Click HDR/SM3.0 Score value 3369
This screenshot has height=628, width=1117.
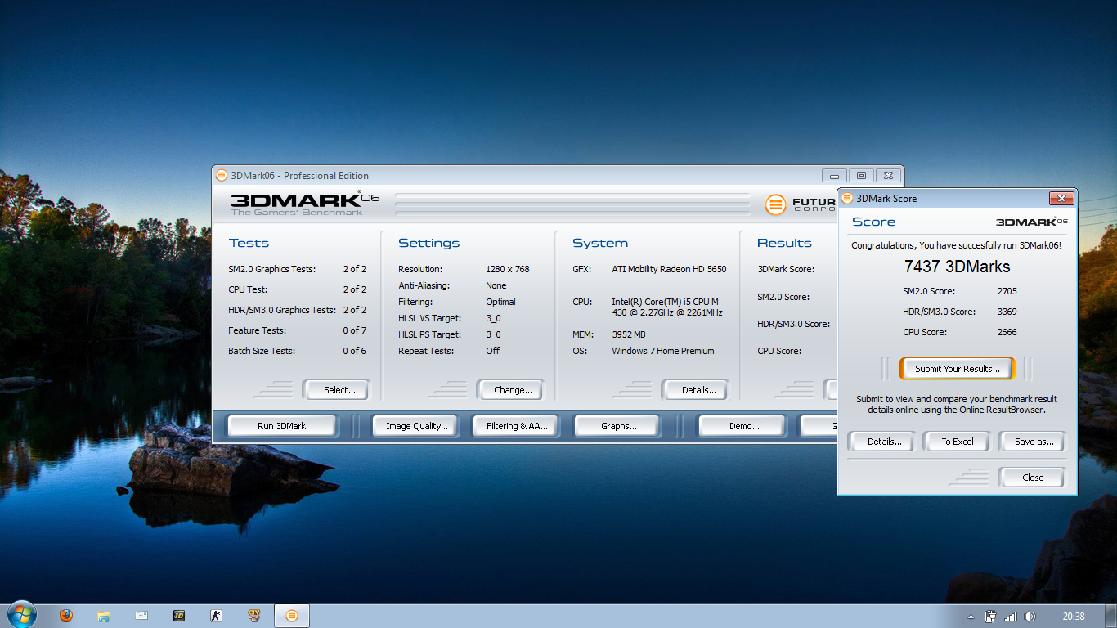[x=1007, y=312]
